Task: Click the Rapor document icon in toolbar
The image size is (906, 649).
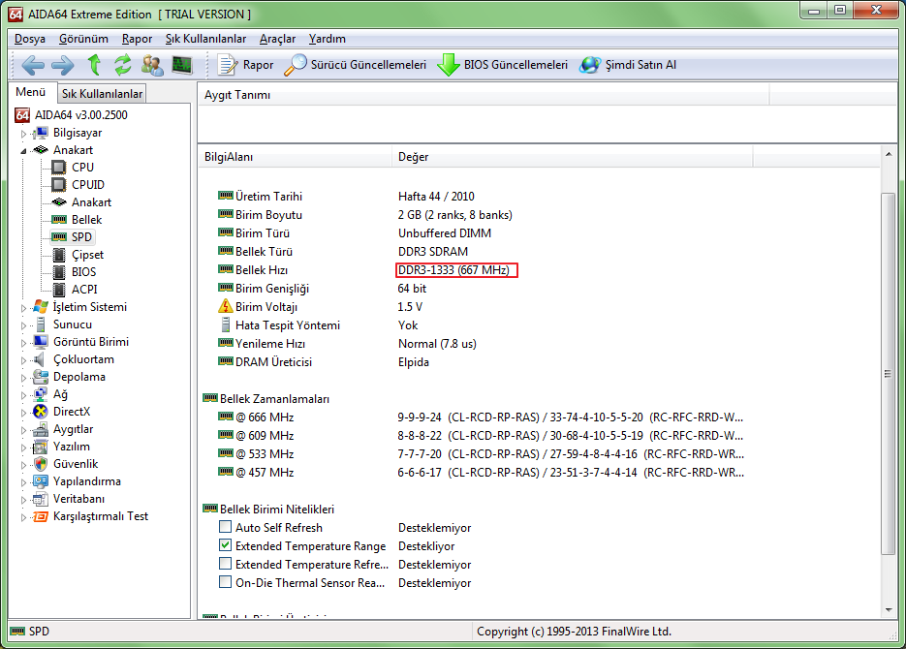Action: pos(228,65)
